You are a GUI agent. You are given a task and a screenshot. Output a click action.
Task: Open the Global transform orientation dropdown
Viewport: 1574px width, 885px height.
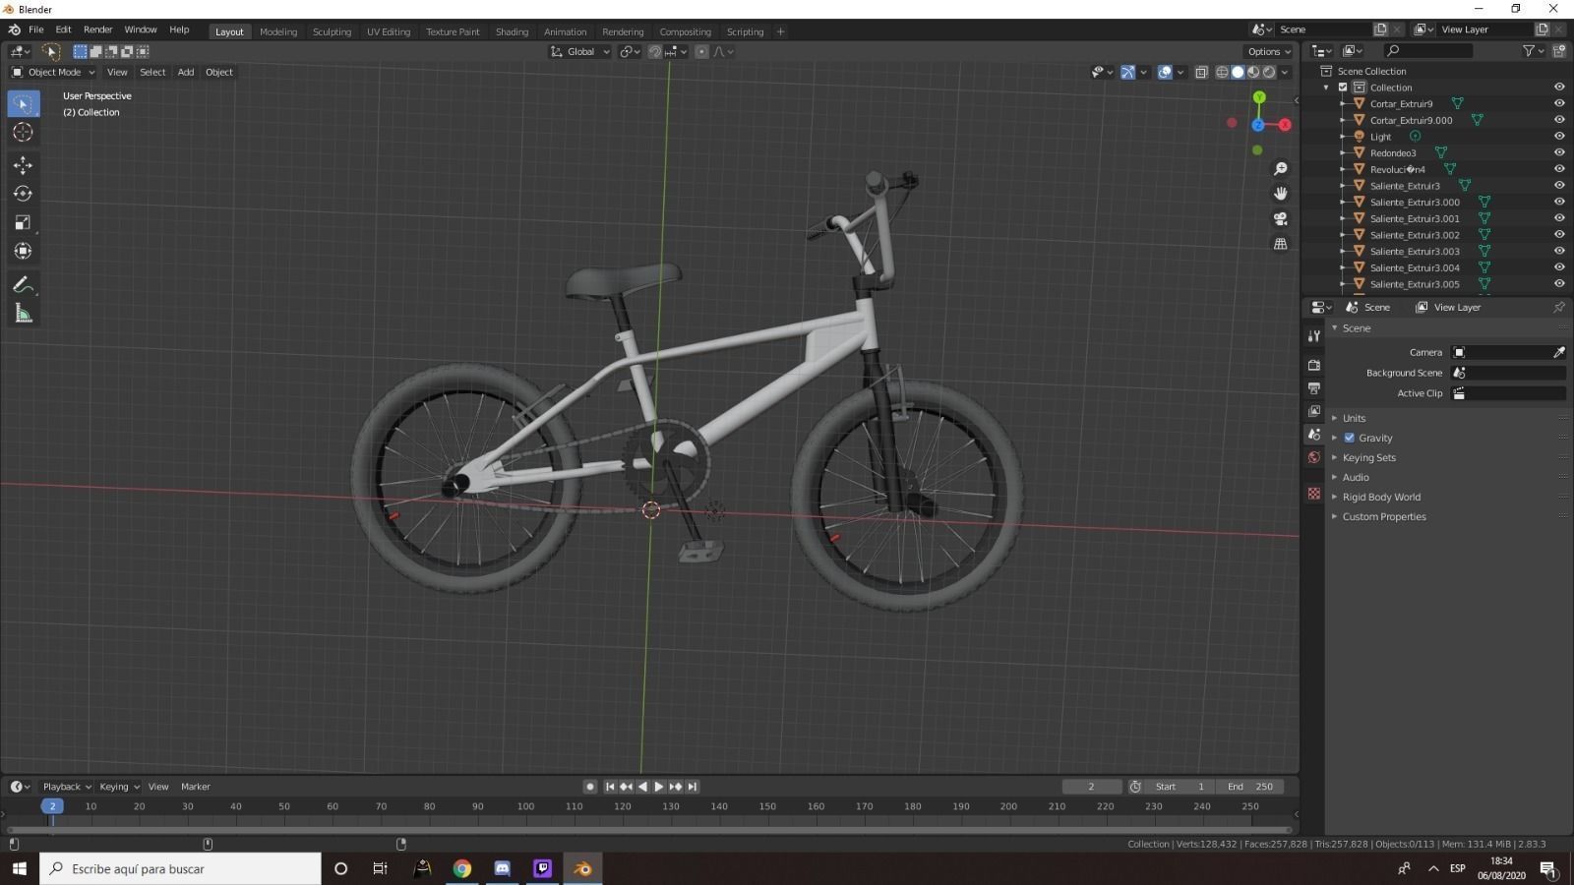(580, 51)
